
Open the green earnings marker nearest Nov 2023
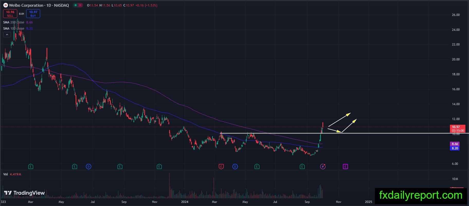tap(159, 167)
